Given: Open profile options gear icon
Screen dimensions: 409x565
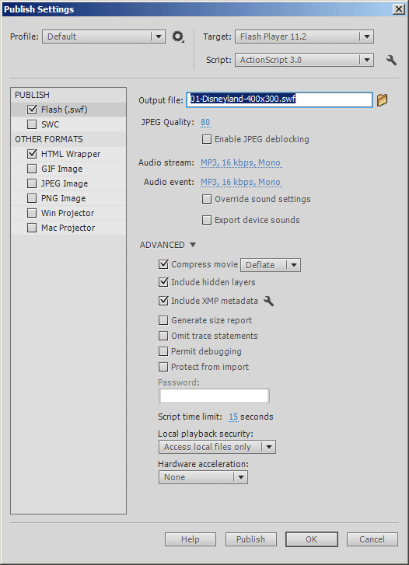Looking at the screenshot, I should pos(178,37).
